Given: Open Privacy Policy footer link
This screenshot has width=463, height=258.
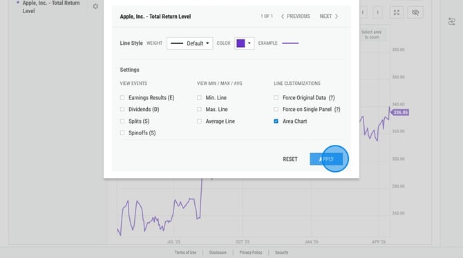Looking at the screenshot, I should (251, 252).
